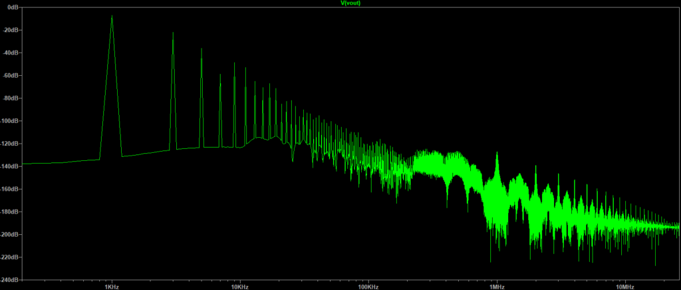Click the trace's right end past 10MHz
The height and width of the screenshot is (290, 681).
coord(678,227)
